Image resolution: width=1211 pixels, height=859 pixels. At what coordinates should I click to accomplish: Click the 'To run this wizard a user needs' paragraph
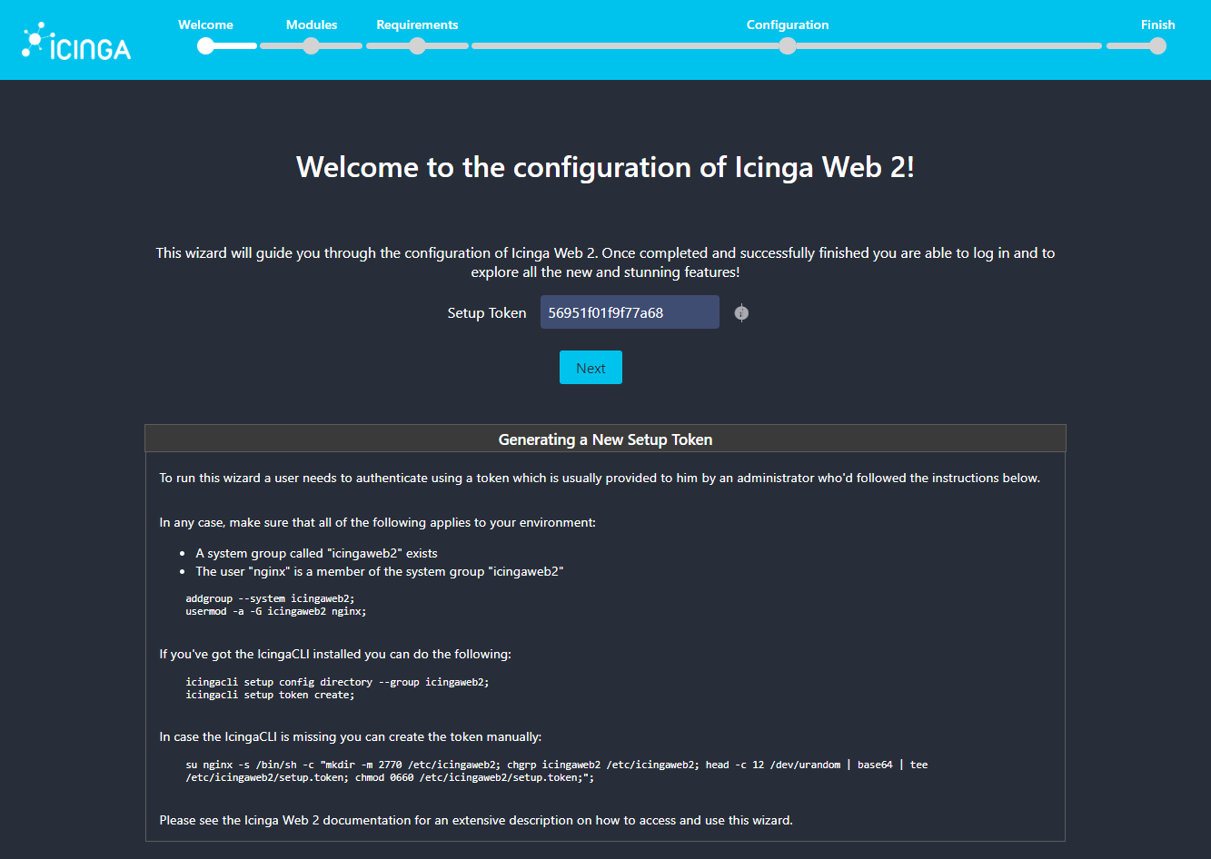[x=600, y=478]
